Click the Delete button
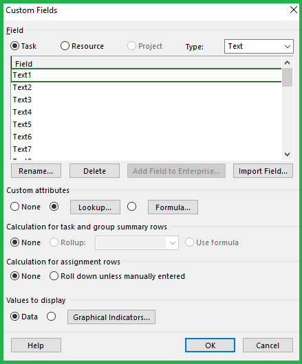Screen dimensions: 302x364 coord(94,171)
